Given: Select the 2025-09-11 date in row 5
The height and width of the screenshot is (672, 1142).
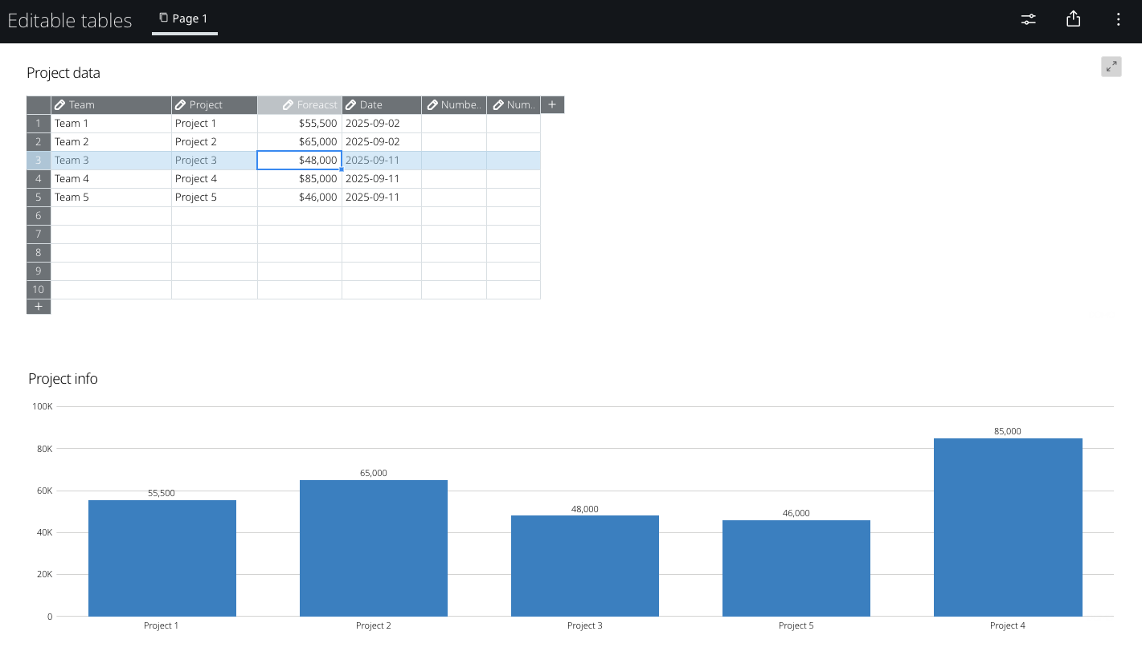Looking at the screenshot, I should [382, 198].
